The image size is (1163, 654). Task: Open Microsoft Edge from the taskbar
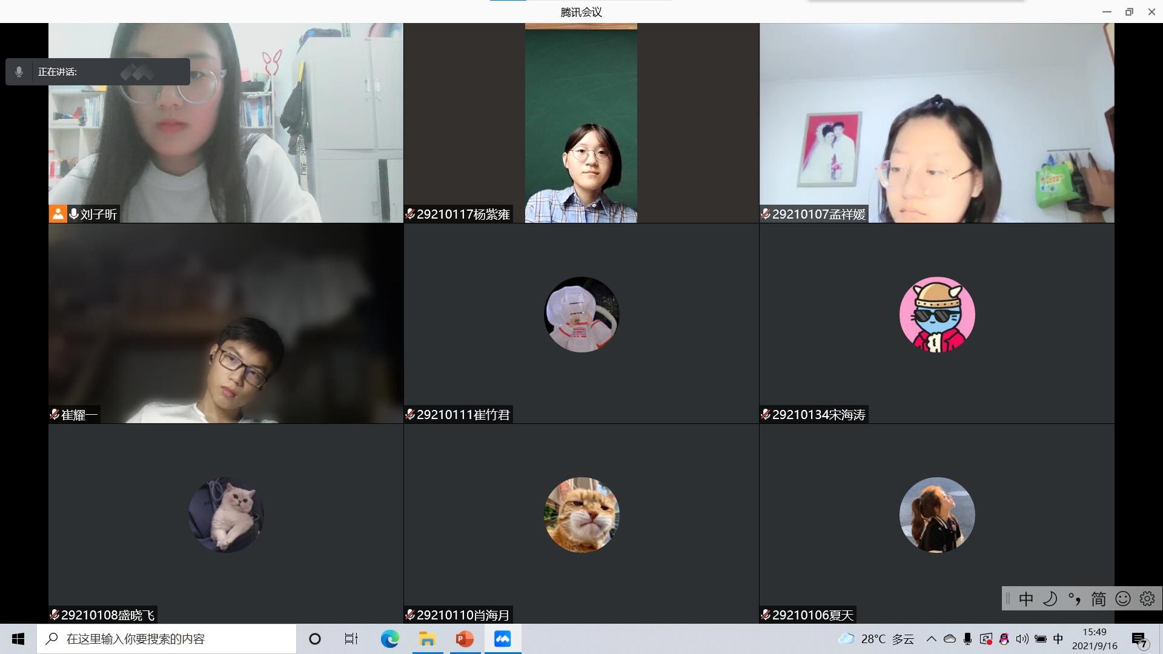click(x=389, y=639)
